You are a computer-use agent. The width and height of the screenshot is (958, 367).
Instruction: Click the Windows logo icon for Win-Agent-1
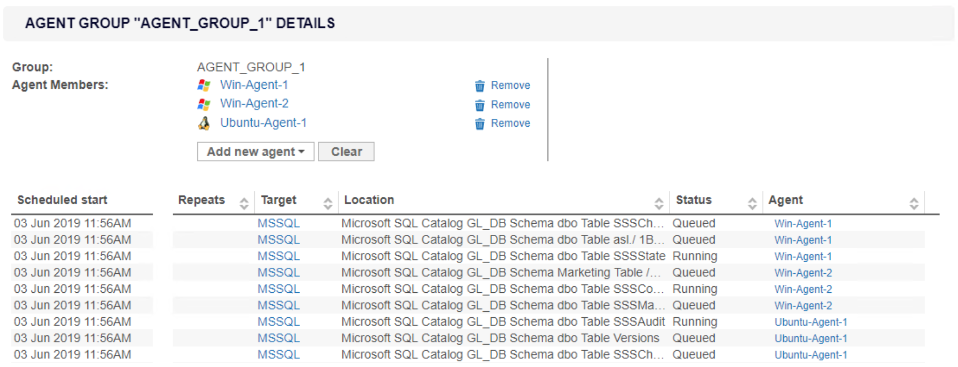[204, 85]
